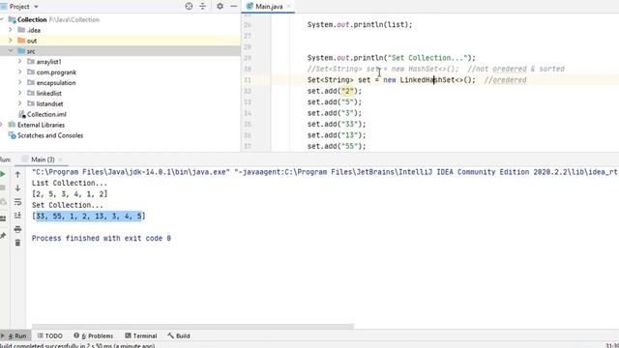
Task: Click the println("Set Collection...") code line
Action: tap(392, 58)
